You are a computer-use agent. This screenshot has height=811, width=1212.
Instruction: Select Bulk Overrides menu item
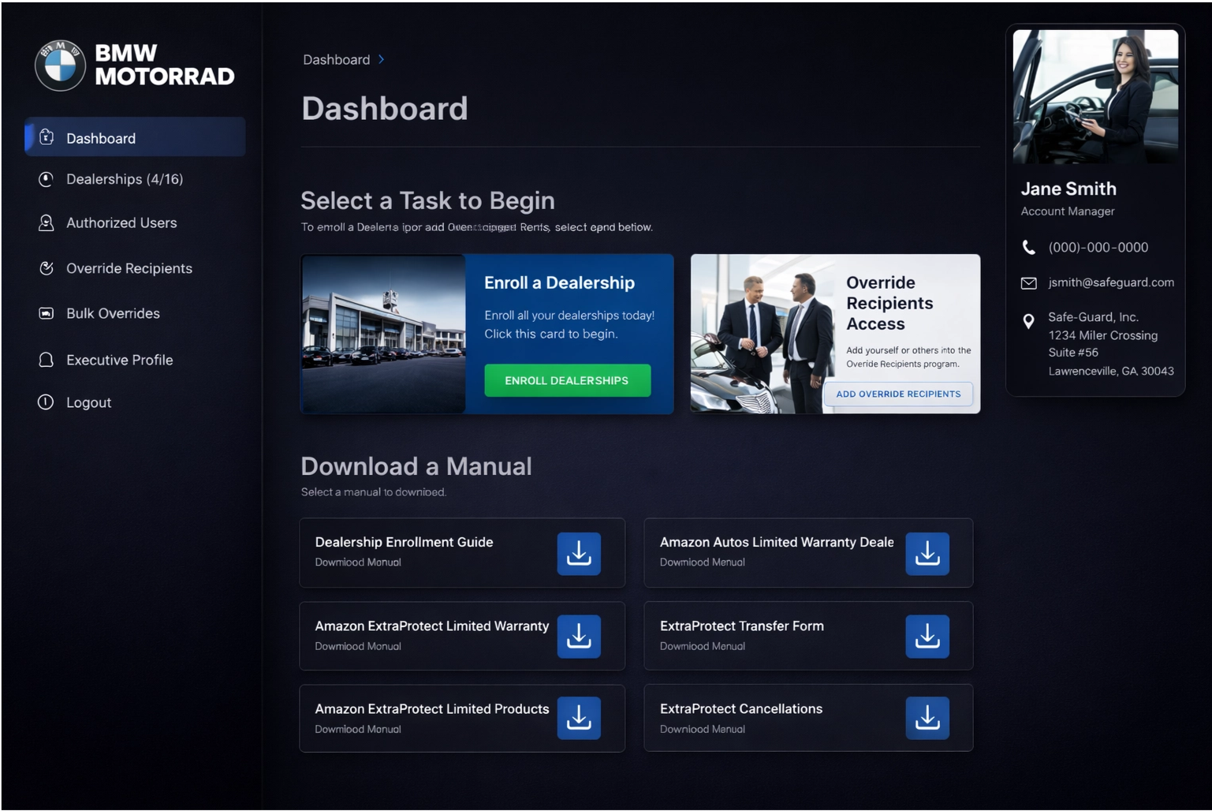tap(113, 313)
